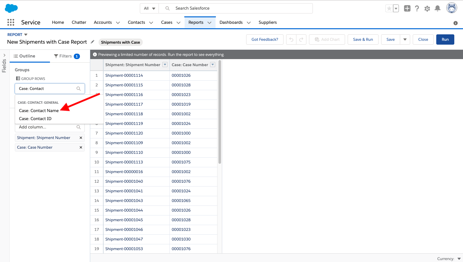The width and height of the screenshot is (463, 262).
Task: Open the Accounts tab dropdown chevron
Action: 118,22
